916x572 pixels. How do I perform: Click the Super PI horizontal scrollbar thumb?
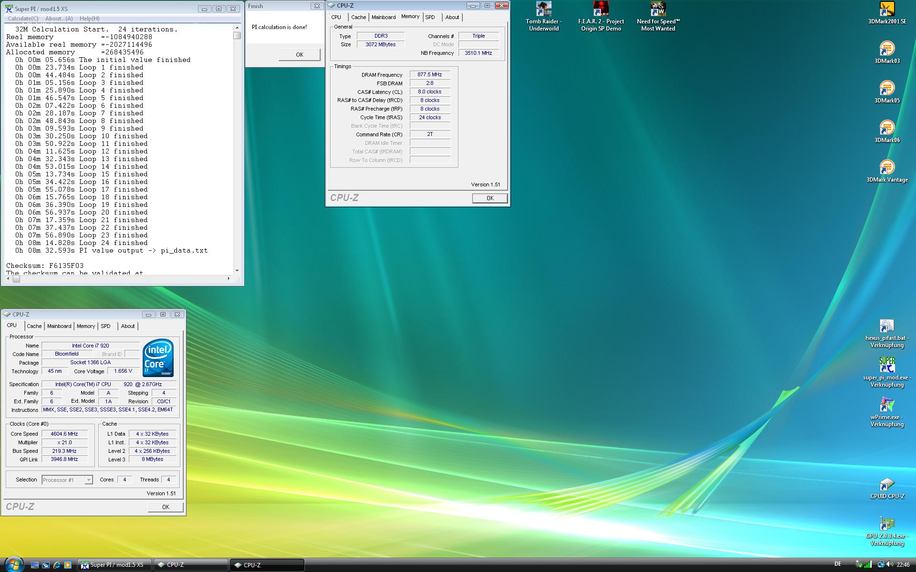(16, 279)
